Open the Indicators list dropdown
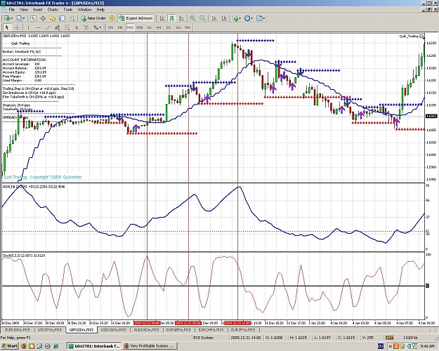Screen dimensions: 439x351 237,18
